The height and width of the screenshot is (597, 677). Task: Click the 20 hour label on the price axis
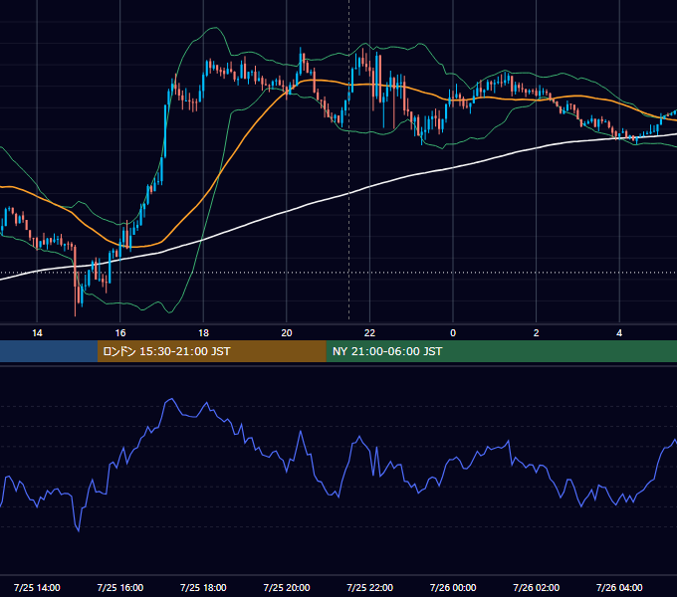[x=287, y=333]
